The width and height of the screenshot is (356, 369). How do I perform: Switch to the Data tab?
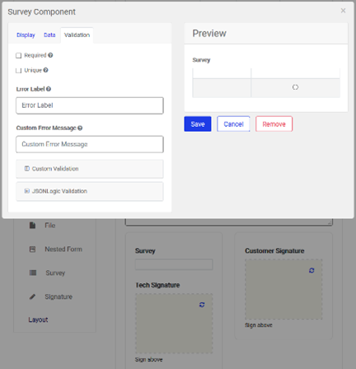point(49,35)
